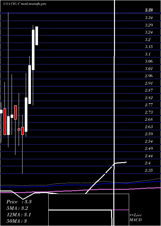Click the 2.87 price axis label

(149, 90)
